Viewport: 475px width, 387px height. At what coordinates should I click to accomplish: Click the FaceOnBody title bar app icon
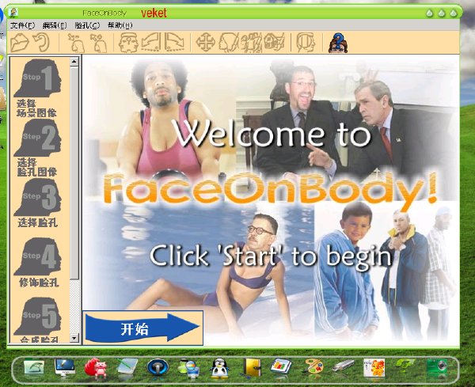[14, 13]
